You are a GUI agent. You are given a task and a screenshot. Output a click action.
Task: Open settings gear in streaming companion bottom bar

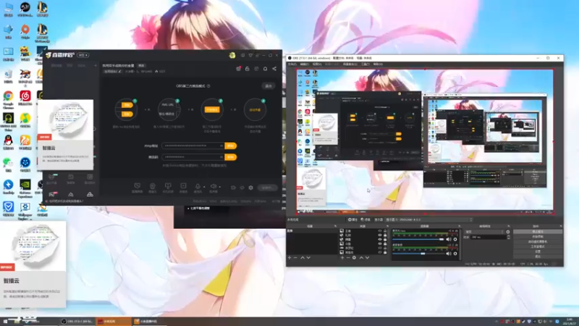point(250,188)
